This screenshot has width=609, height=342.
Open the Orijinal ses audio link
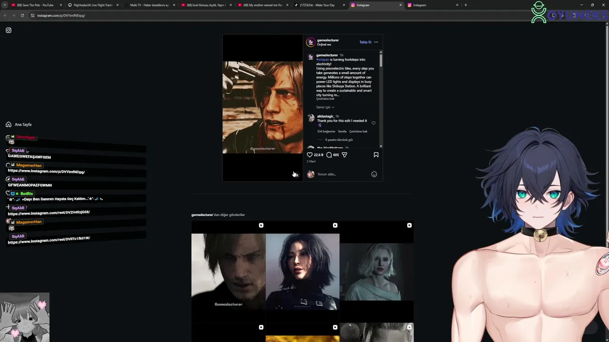324,45
